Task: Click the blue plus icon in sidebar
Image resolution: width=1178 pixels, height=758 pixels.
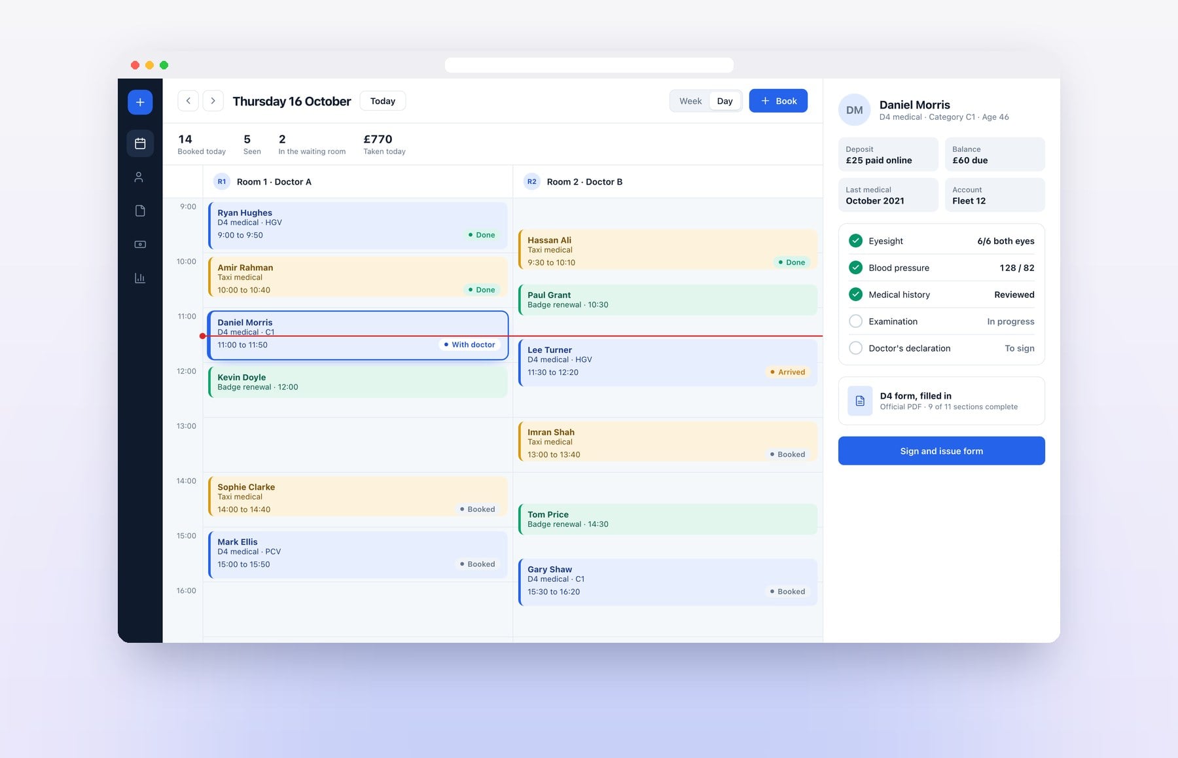Action: (x=140, y=102)
